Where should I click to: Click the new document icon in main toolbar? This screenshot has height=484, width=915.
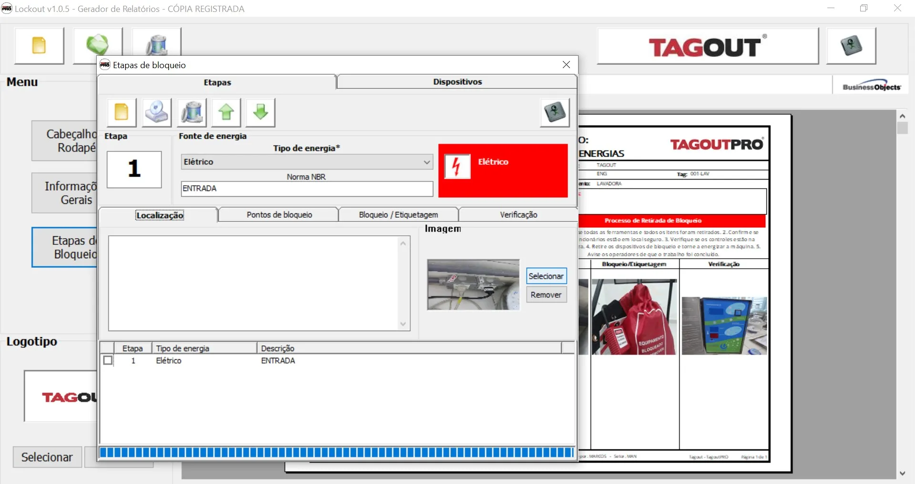click(x=39, y=46)
